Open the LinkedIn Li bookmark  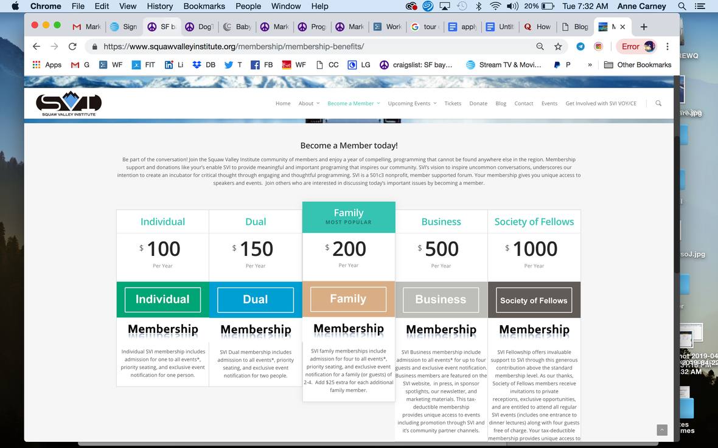click(174, 64)
